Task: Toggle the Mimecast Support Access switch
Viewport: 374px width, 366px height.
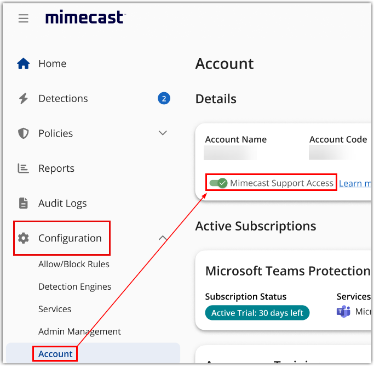Action: 218,183
